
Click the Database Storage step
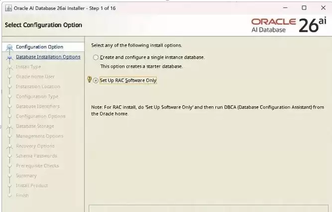tap(35, 126)
